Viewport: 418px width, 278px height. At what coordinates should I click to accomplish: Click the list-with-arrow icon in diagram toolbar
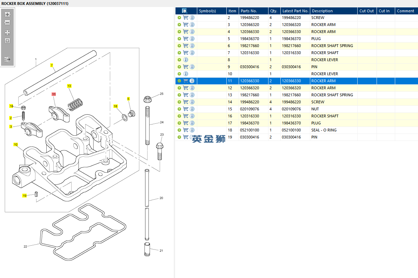[x=7, y=59]
